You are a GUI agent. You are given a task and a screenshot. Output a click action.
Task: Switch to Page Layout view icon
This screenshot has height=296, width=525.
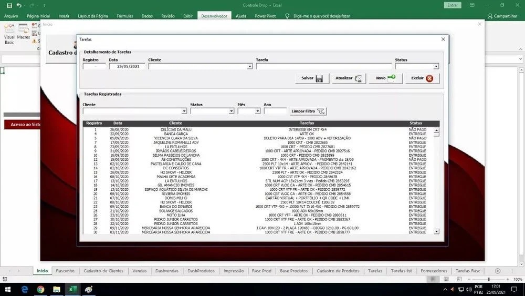446,279
